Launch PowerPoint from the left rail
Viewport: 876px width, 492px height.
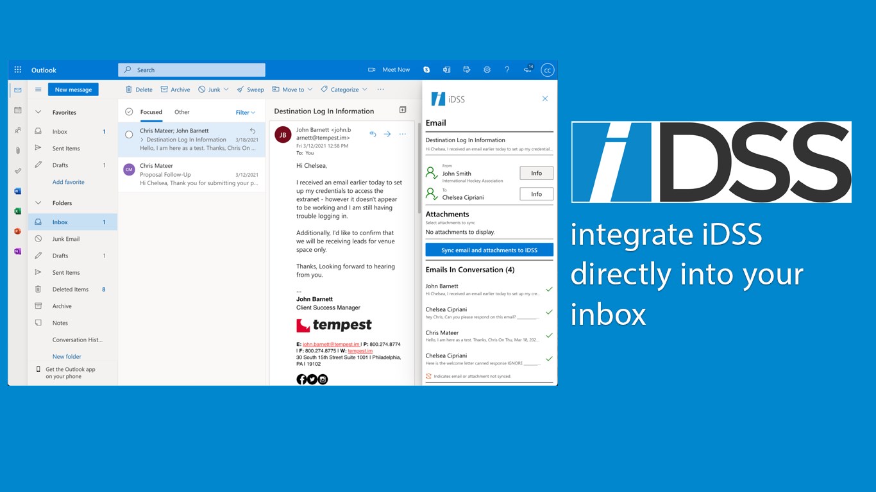point(18,231)
